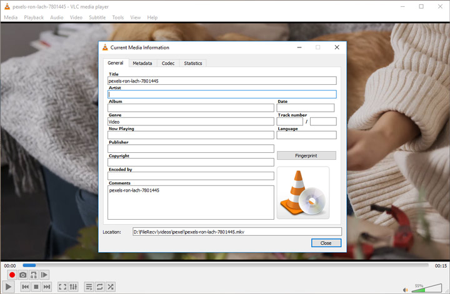
Task: Click the Date input field
Action: click(306, 108)
